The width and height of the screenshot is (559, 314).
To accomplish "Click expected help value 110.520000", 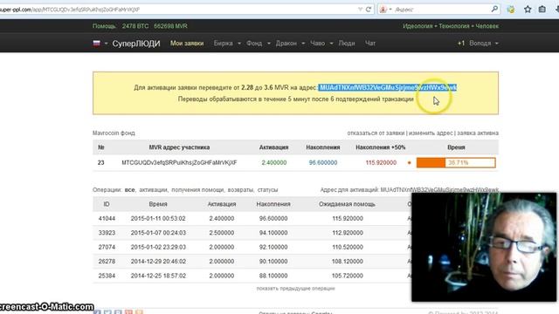I will (x=348, y=247).
